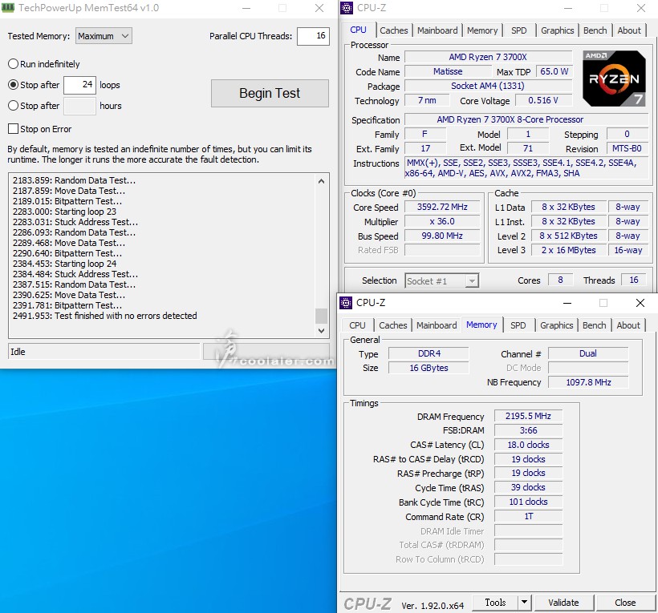This screenshot has width=658, height=613.
Task: Open Graphics tab in lower CPU-Z window
Action: pos(556,325)
